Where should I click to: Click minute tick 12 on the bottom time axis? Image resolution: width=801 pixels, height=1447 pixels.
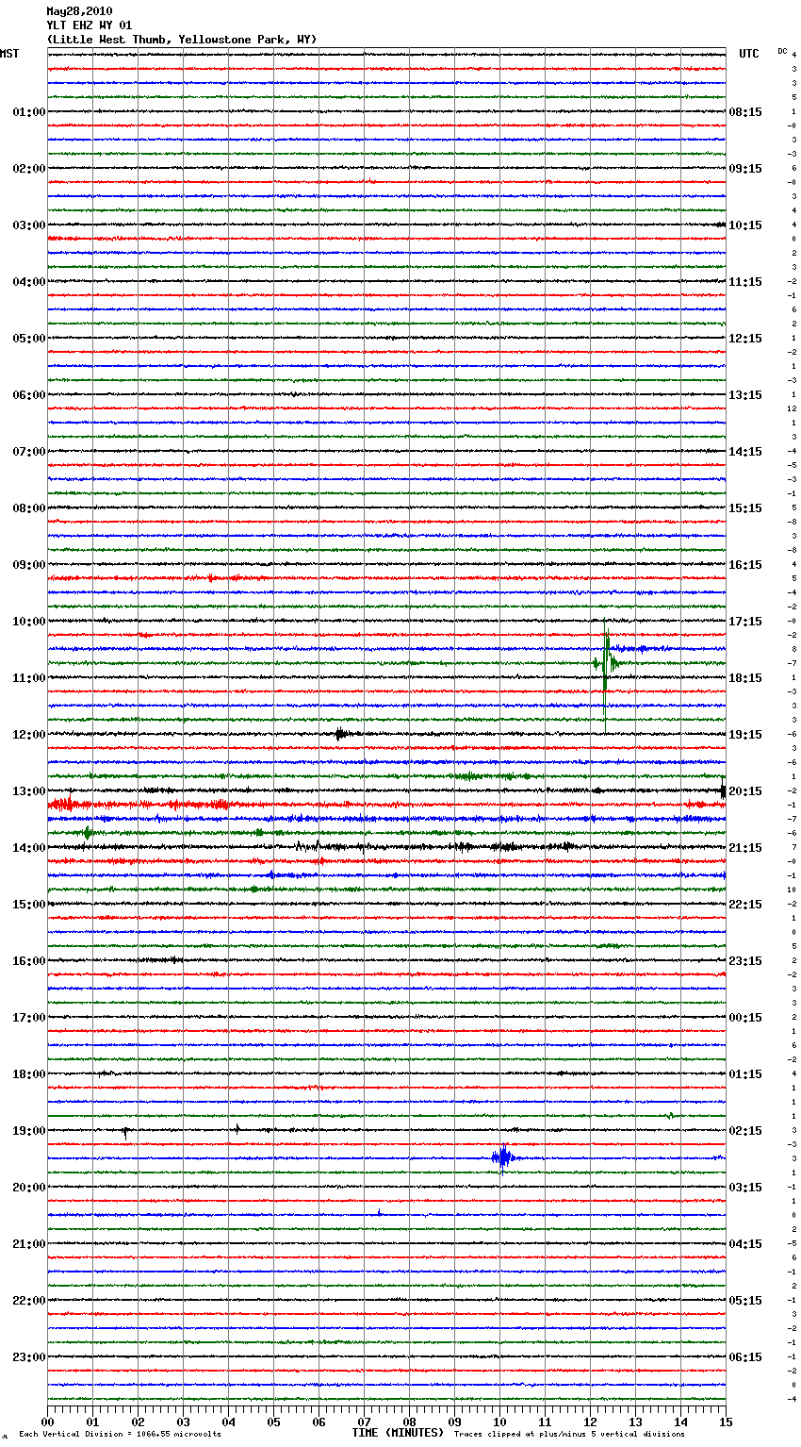(590, 1422)
